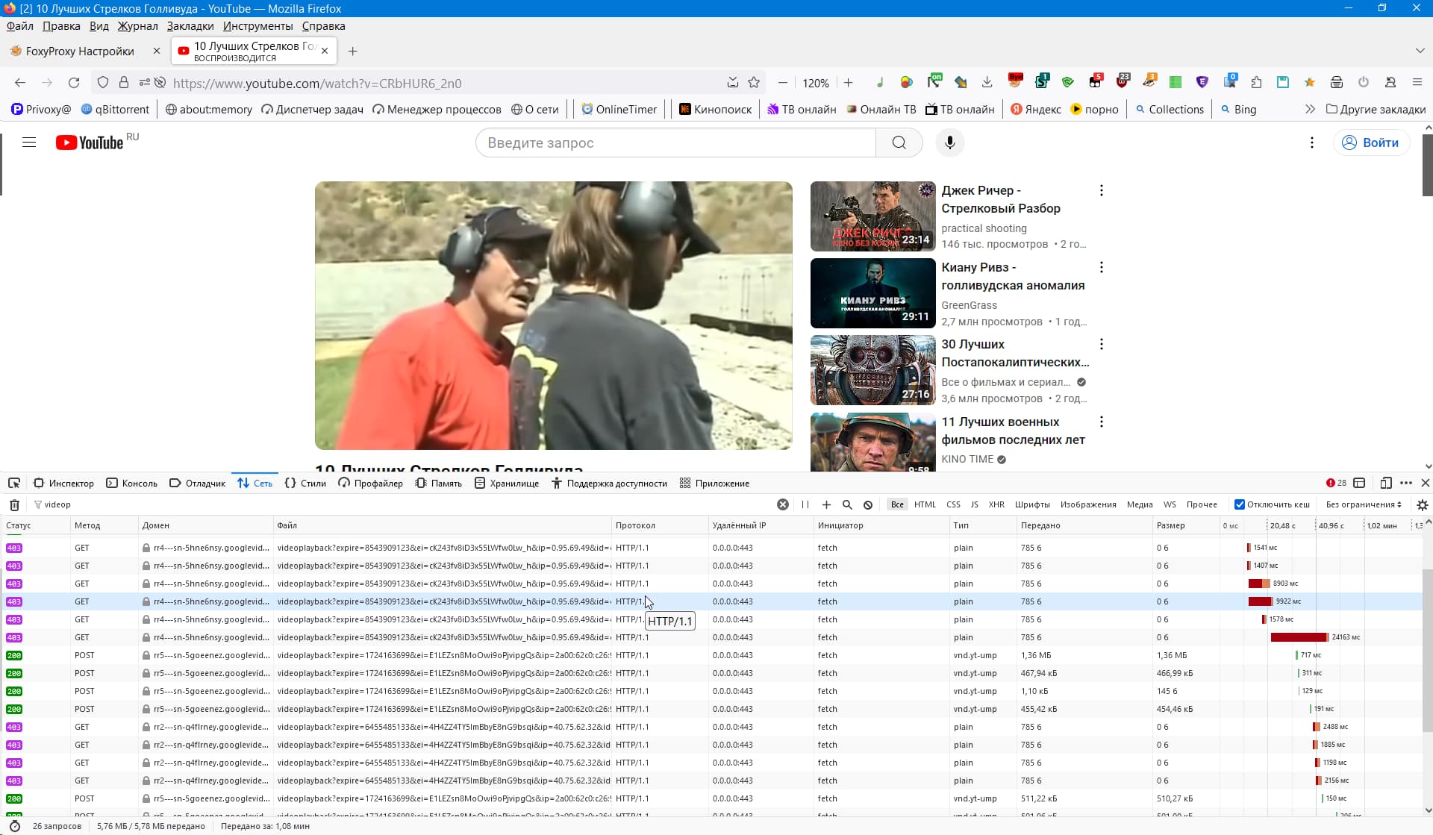1433x835 pixels.
Task: Zoom out with minus button
Action: point(783,83)
